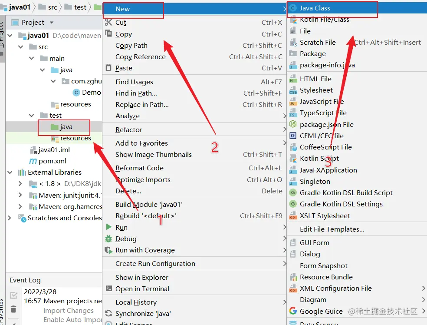Select GUI Form from New submenu
This screenshot has height=325, width=427.
click(x=357, y=242)
